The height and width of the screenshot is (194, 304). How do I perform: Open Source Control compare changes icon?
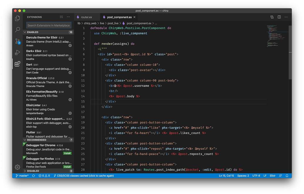272,17
